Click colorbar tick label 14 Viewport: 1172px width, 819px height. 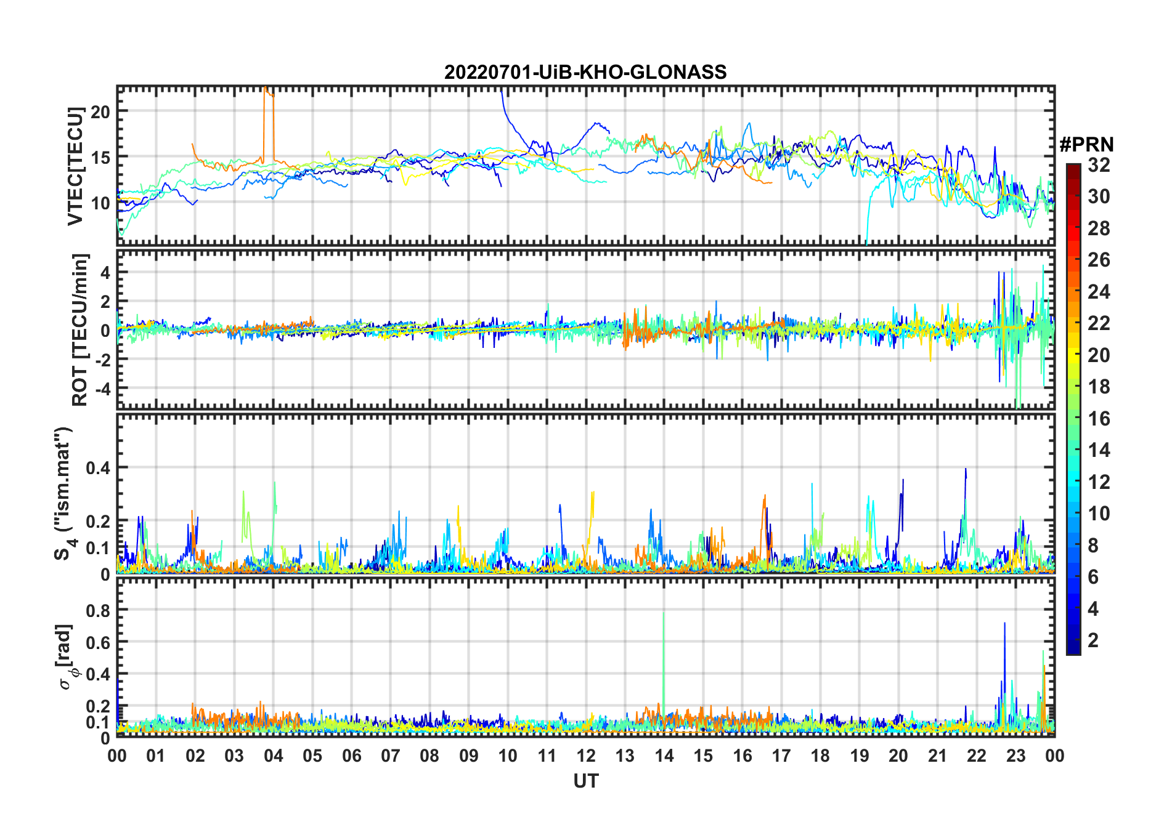(x=1099, y=450)
